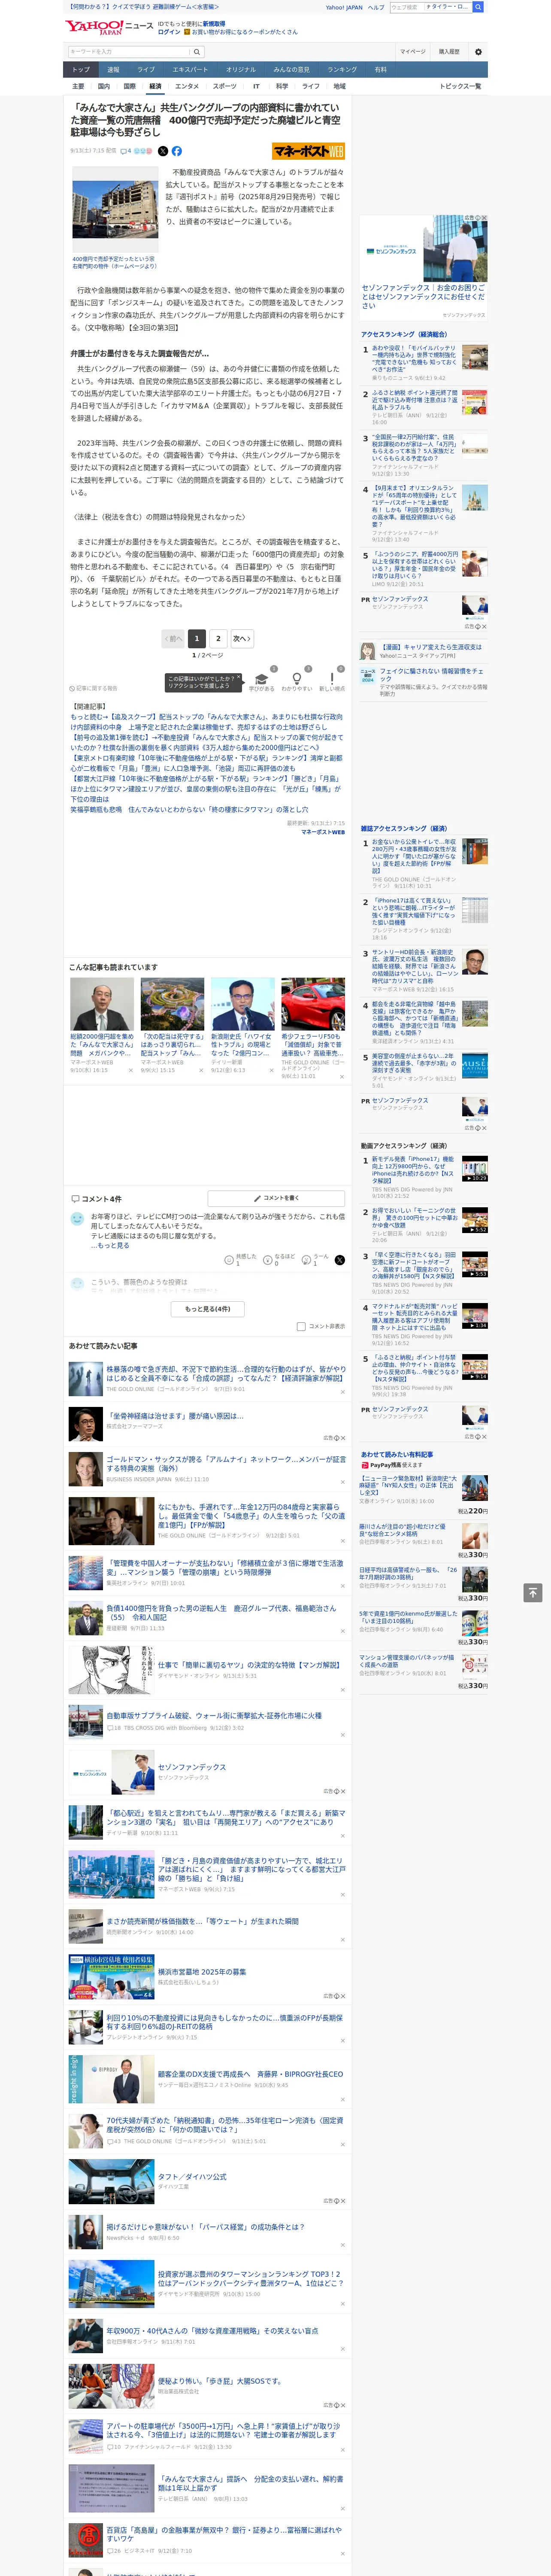Viewport: 551px width, 2576px height.
Task: Open the 速報 navigation tab
Action: (113, 70)
